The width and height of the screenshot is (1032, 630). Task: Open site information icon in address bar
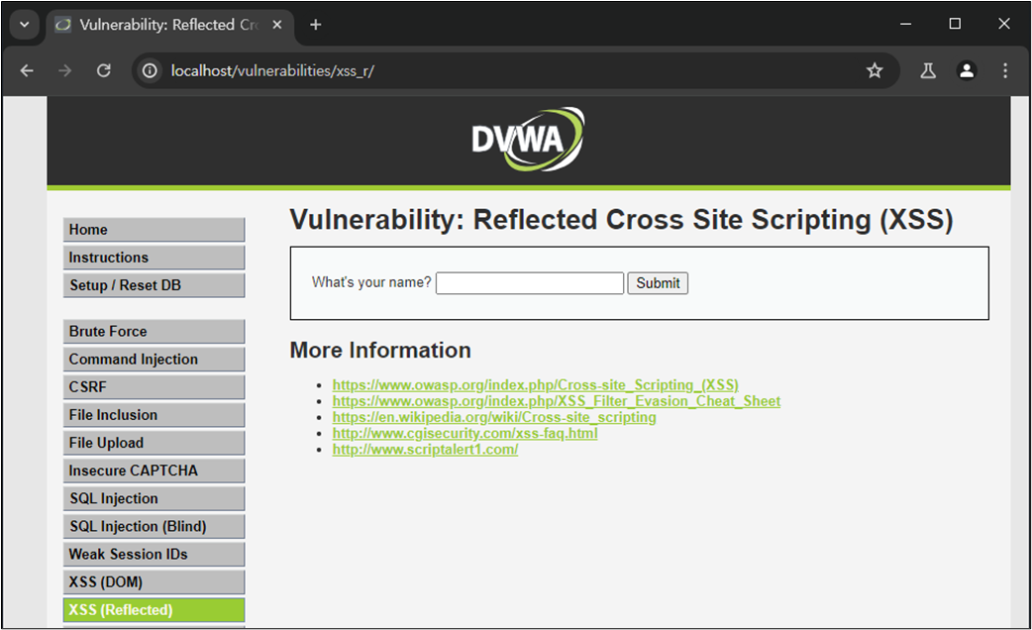pyautogui.click(x=151, y=70)
